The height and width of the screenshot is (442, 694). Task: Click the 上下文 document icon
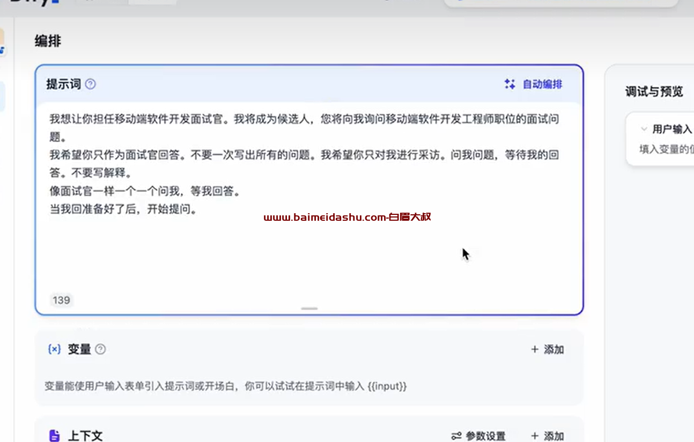pos(54,436)
